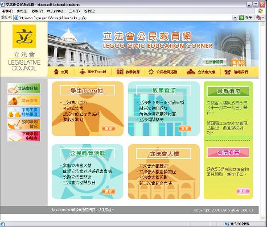This screenshot has height=227, width=267.
Task: Click the home icon in the yellow navigation bar
Action: (56, 72)
